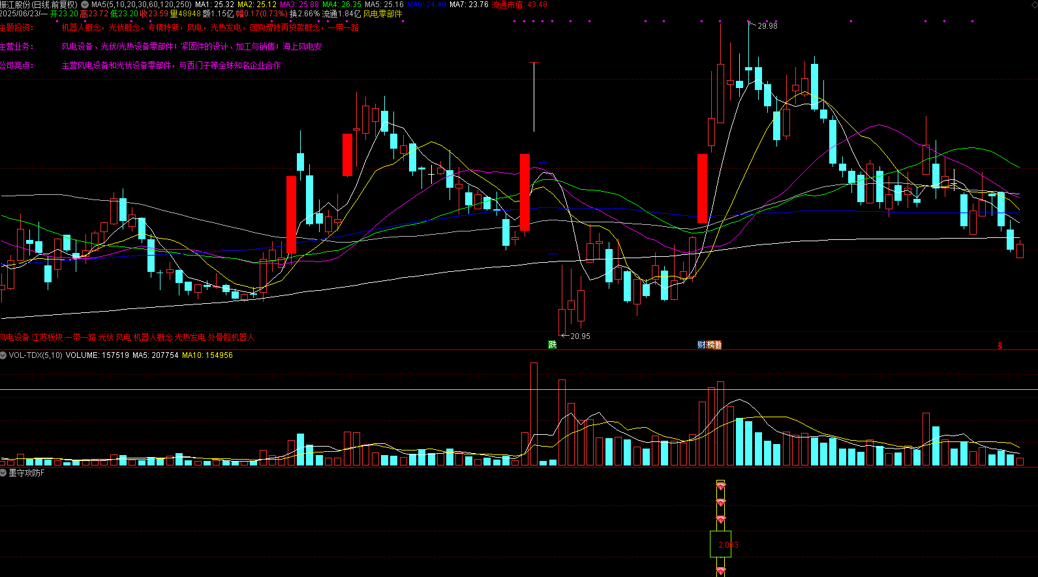Click the green 跌 event marker icon
The image size is (1038, 577).
553,345
